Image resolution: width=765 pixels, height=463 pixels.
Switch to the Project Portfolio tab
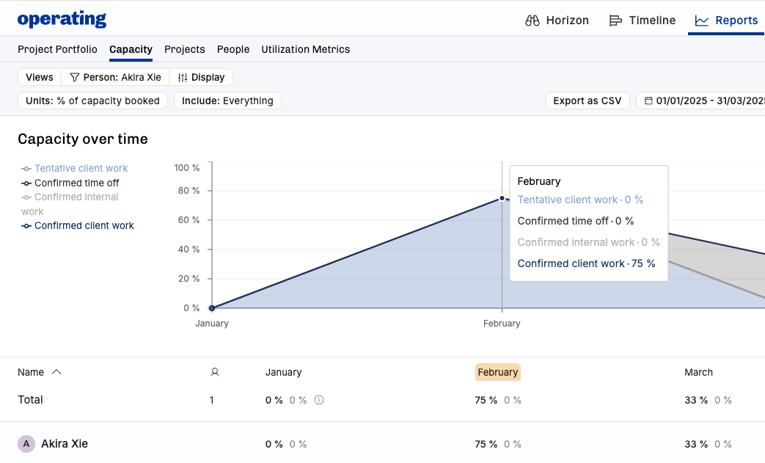pos(57,49)
